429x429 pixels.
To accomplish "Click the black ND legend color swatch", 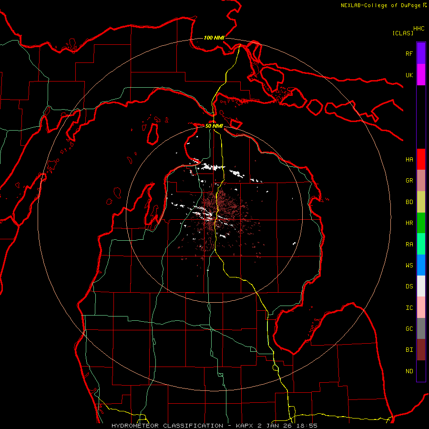I will [421, 371].
